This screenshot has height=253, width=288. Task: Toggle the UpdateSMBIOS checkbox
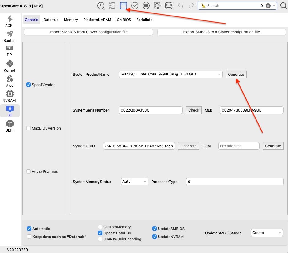[x=155, y=229]
